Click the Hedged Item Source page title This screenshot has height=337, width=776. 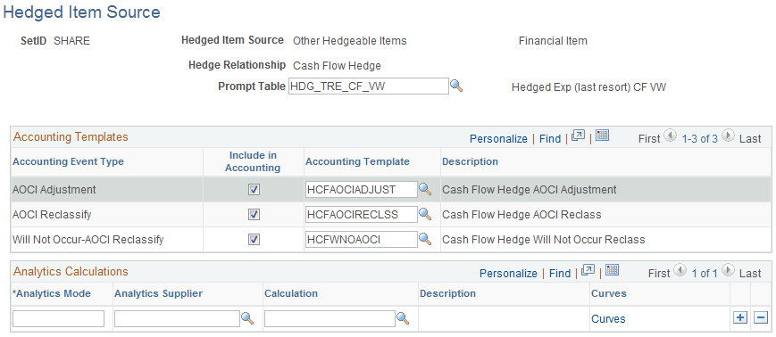coord(81,12)
